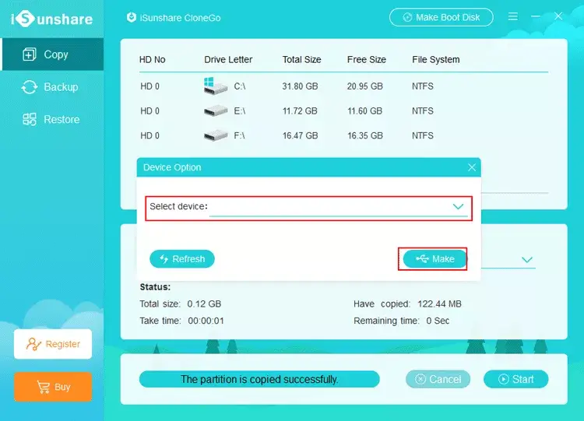Select the E:\ drive icon
This screenshot has height=421, width=584.
coord(216,111)
